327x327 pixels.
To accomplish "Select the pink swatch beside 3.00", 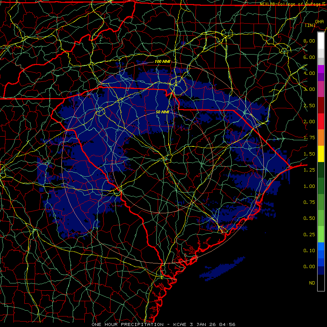I will 321,89.
